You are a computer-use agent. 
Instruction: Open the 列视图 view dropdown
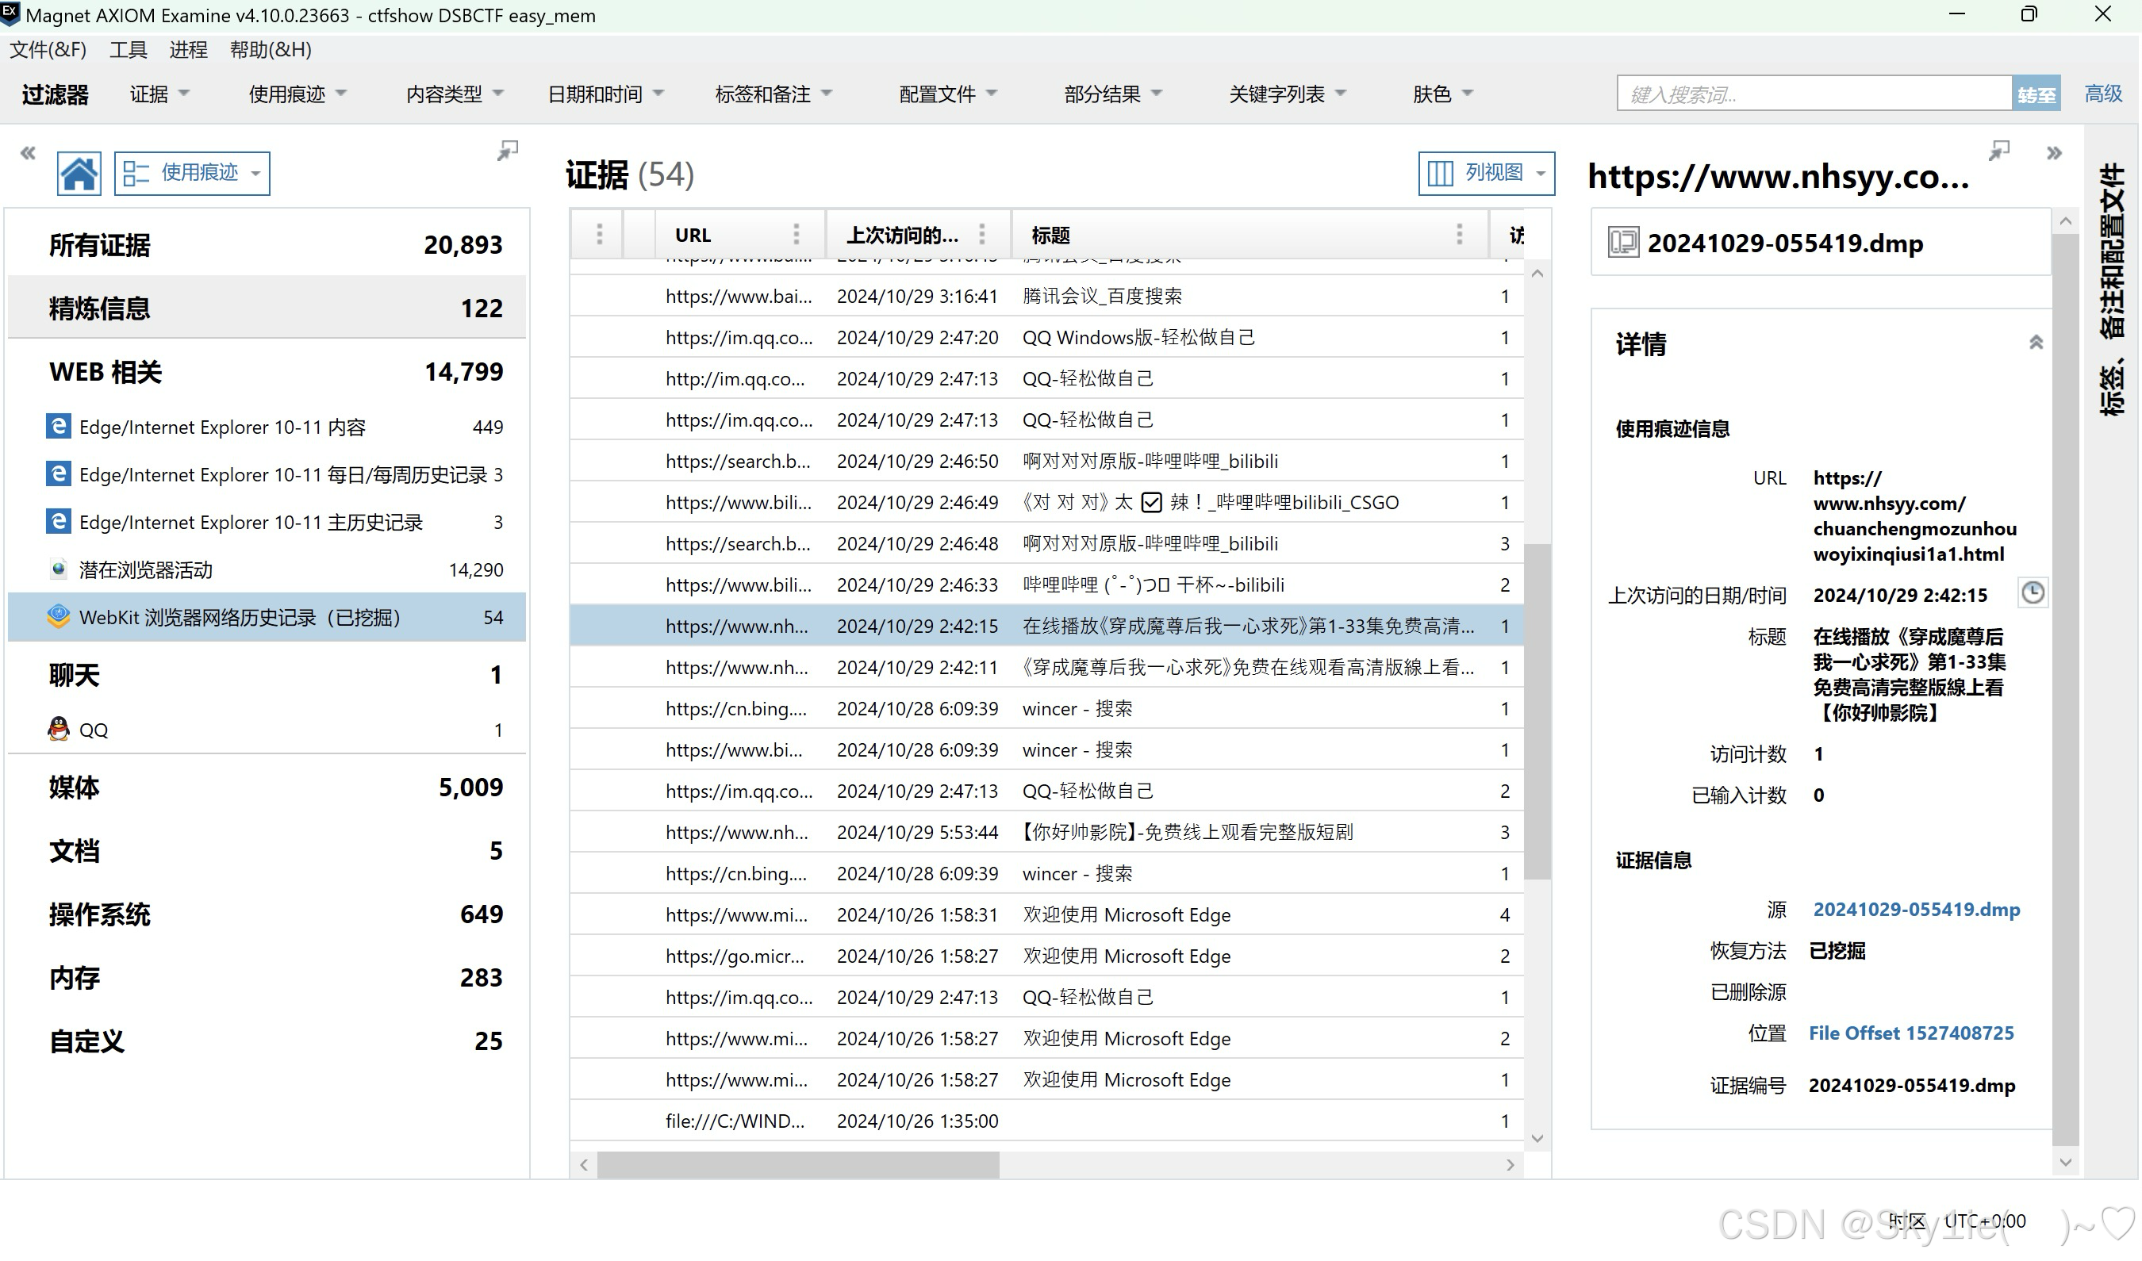pyautogui.click(x=1487, y=174)
